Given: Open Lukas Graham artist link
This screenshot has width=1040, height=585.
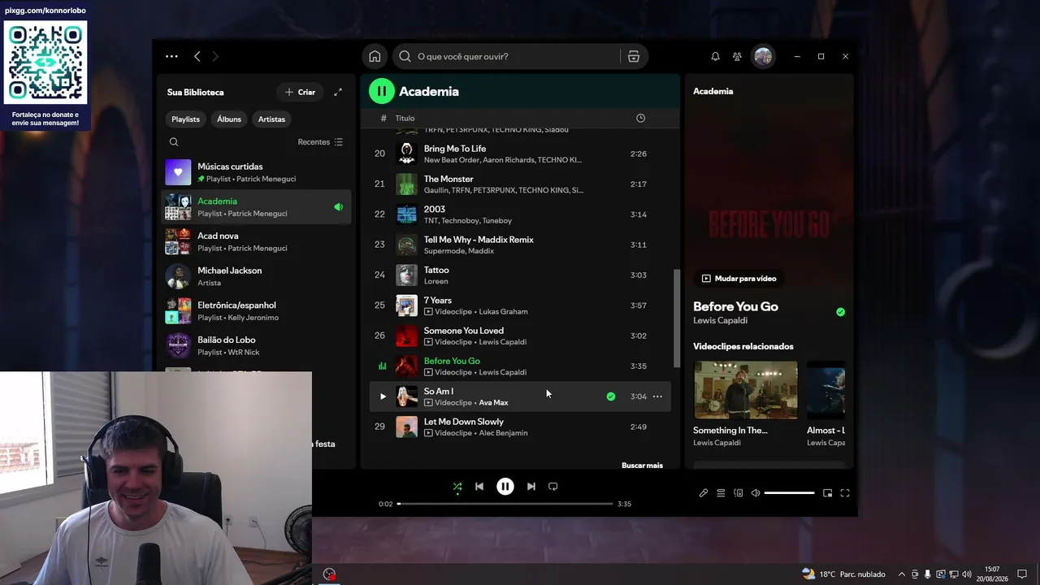Looking at the screenshot, I should tap(503, 312).
